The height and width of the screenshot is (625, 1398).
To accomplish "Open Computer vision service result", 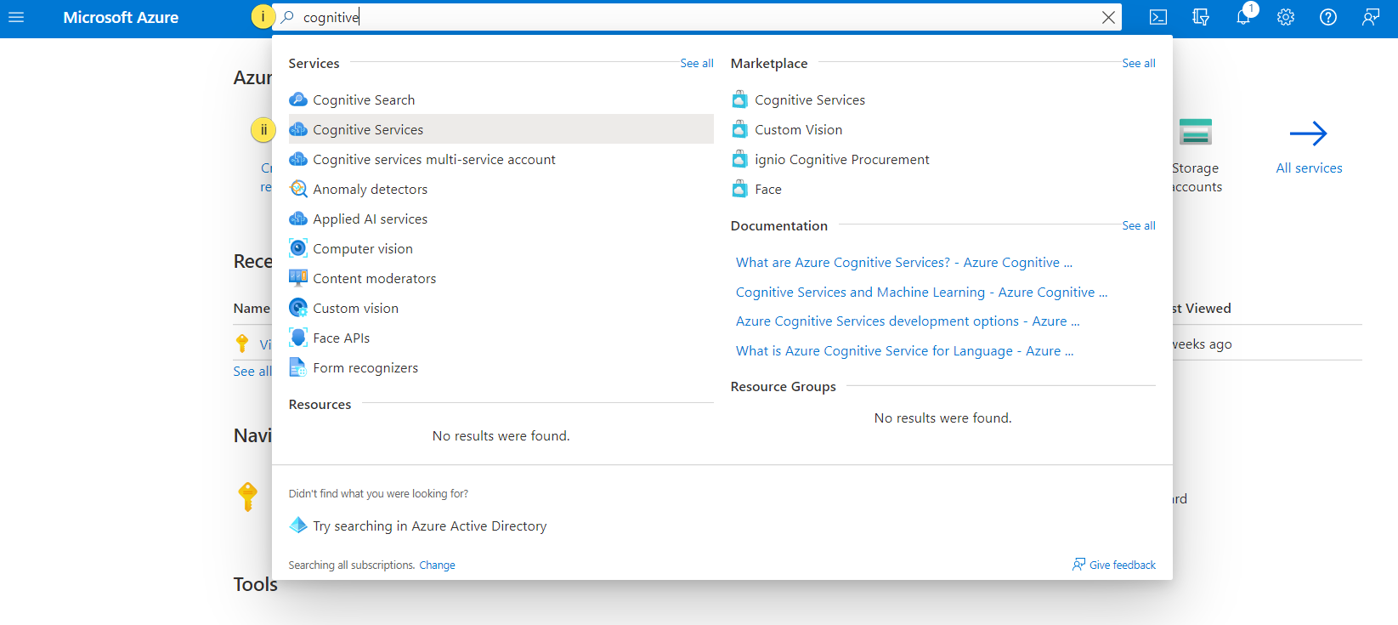I will [x=363, y=248].
